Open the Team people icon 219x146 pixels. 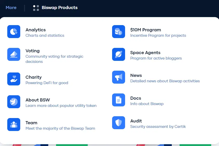tap(14, 125)
